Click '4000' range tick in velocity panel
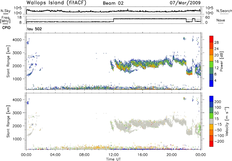Image resolution: width=232 pixels, height=161 pixels. click(x=17, y=100)
